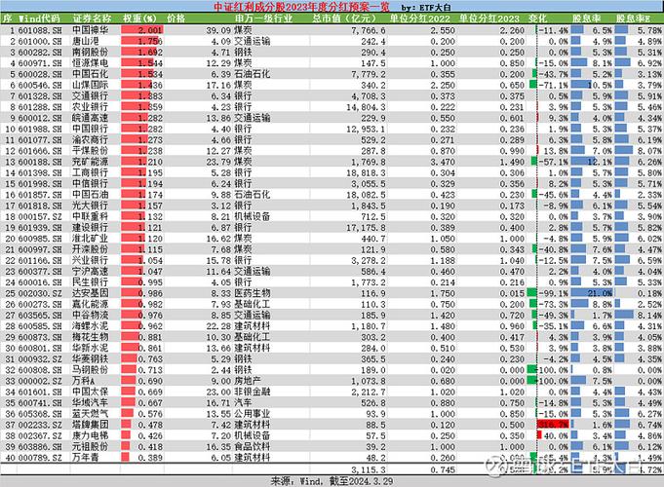Screen dimensions: 664x487
Task: Click the stock name 华域汽车
Action: (91, 403)
